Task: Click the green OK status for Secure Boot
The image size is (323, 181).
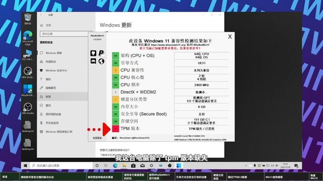Action: click(x=116, y=114)
